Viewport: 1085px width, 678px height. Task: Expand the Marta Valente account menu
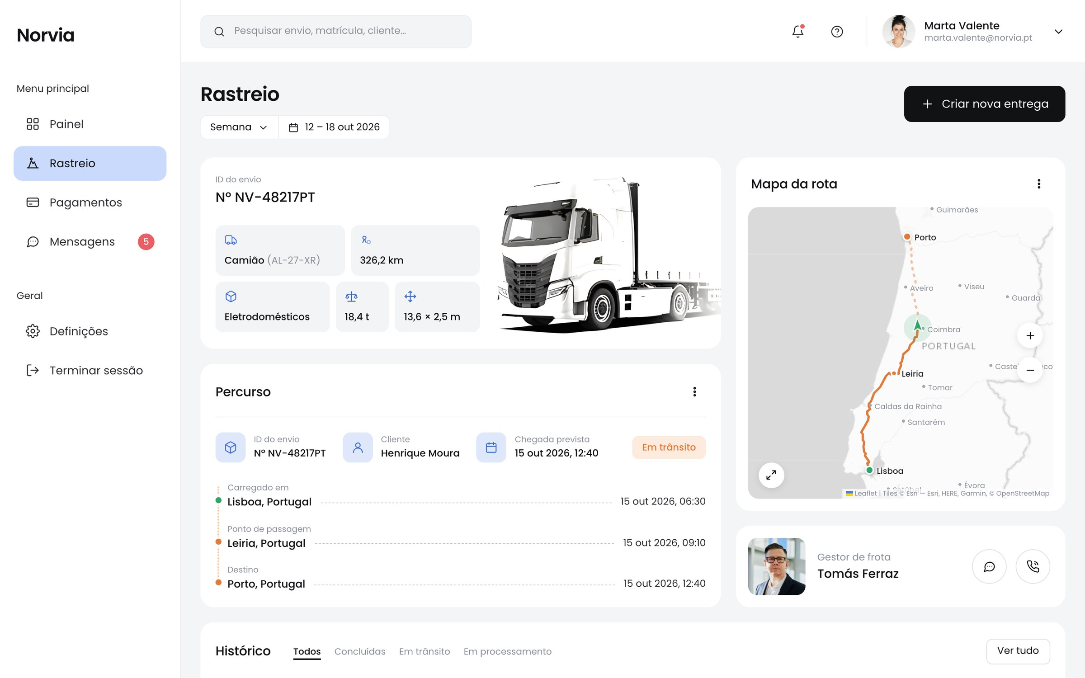(1058, 32)
